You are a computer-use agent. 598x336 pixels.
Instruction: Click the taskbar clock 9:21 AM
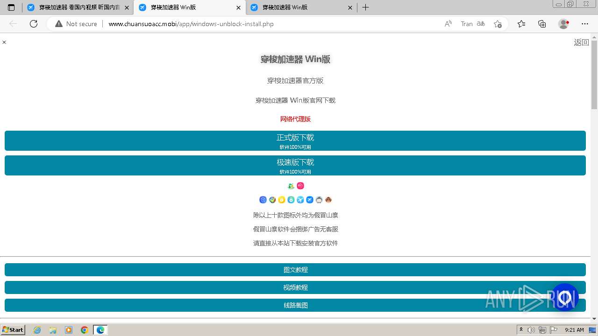click(574, 330)
